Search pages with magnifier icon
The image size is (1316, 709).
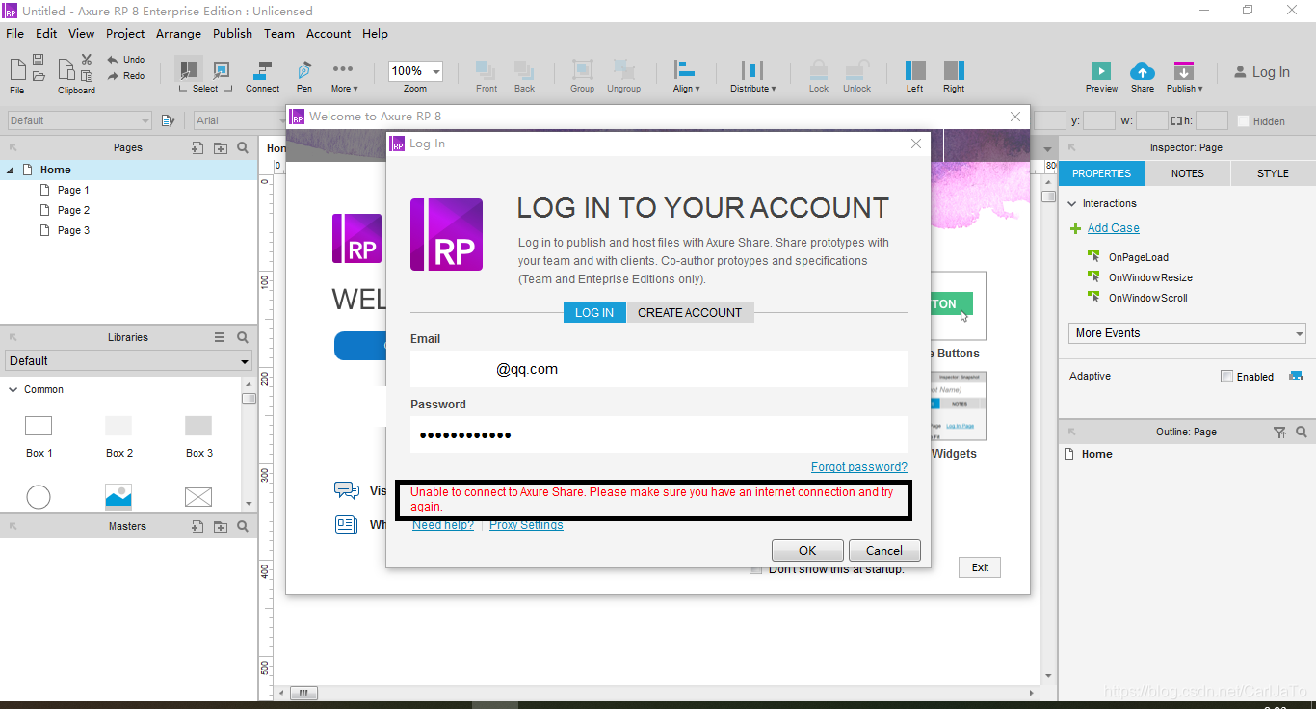243,148
